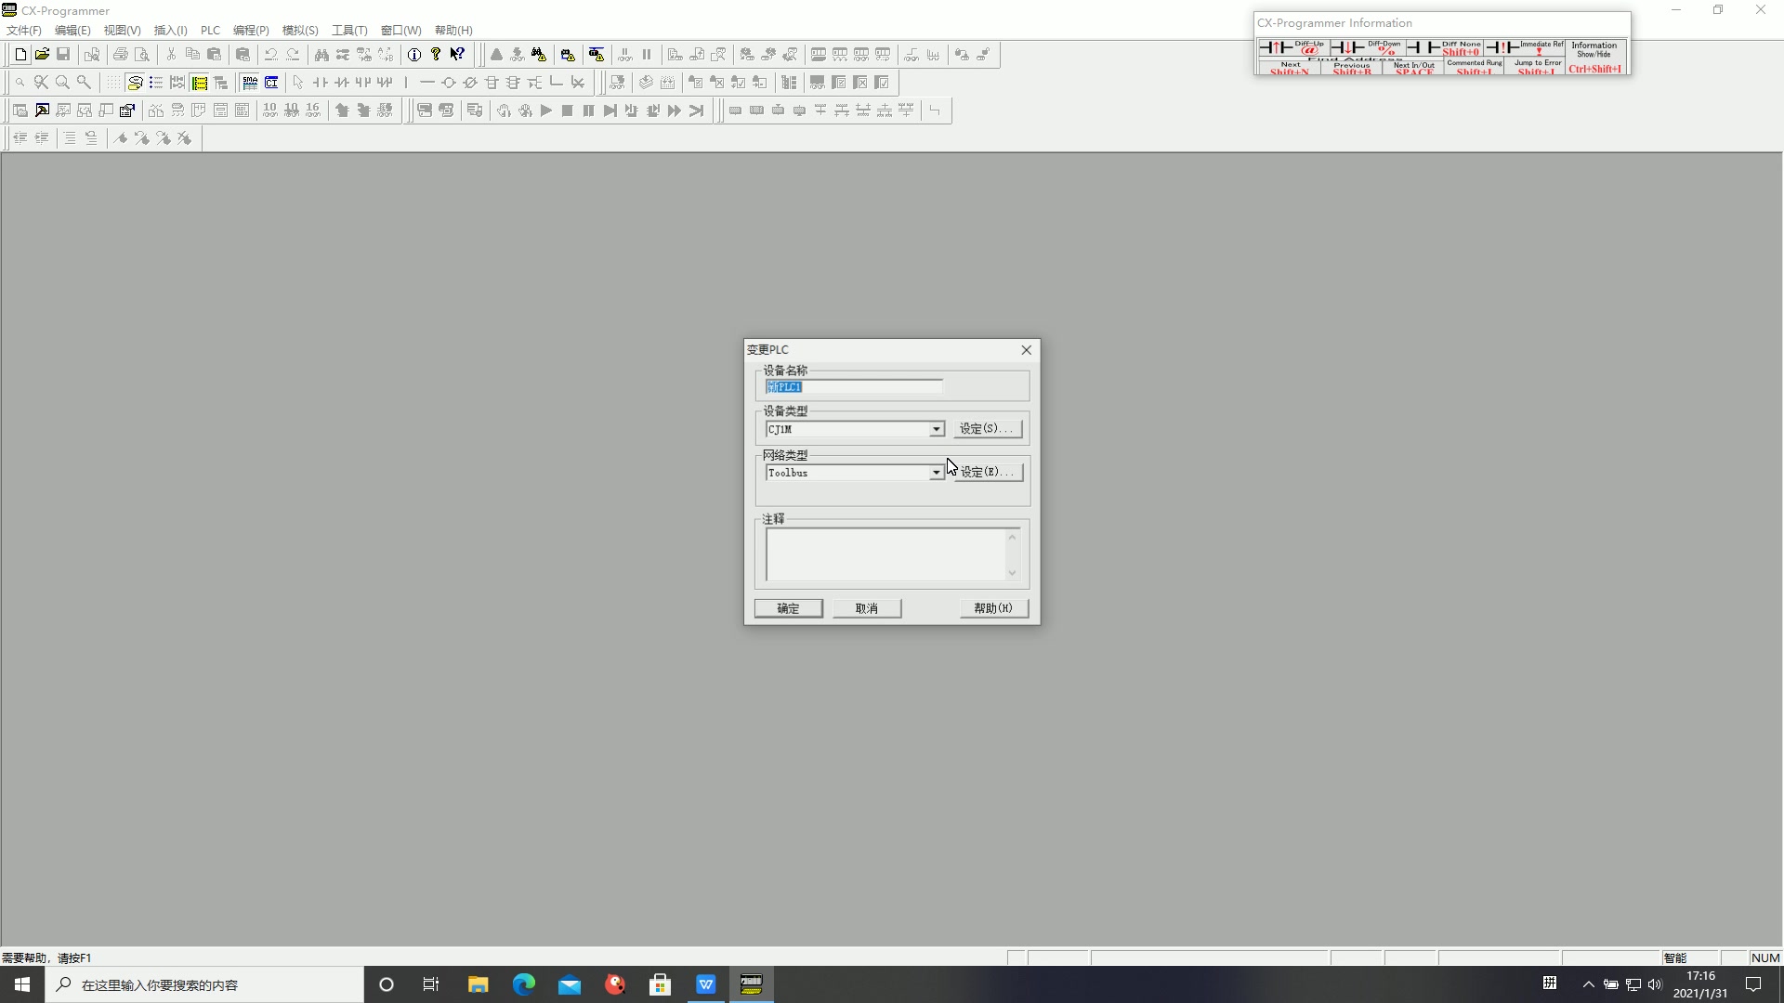Viewport: 1784px width, 1003px height.
Task: Open Task View on the taskbar
Action: click(431, 984)
